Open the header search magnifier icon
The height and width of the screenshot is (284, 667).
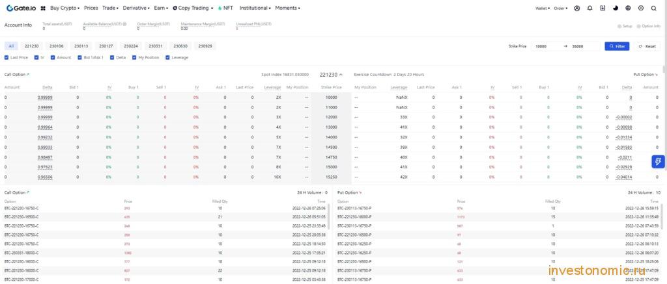654,8
